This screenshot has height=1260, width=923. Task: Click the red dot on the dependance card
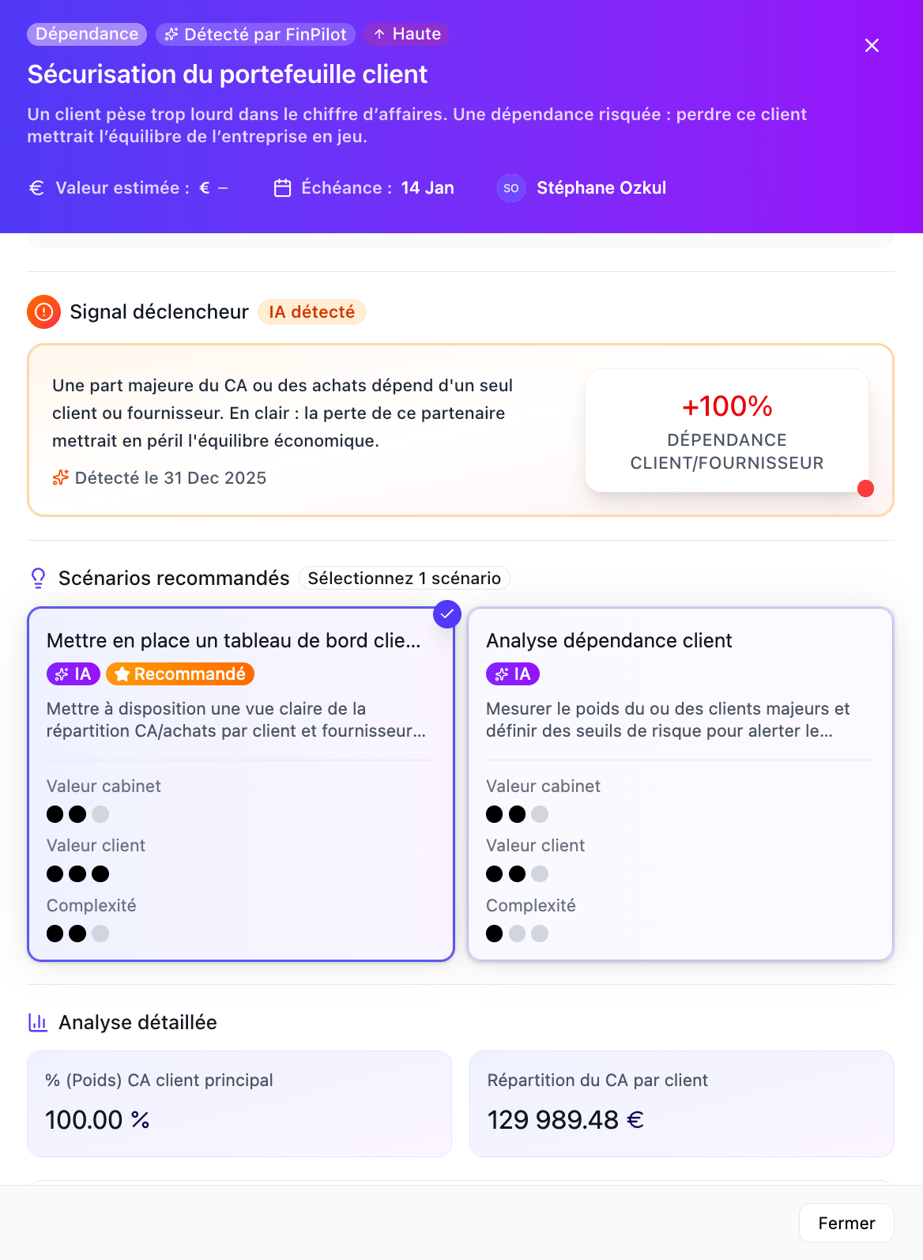865,489
